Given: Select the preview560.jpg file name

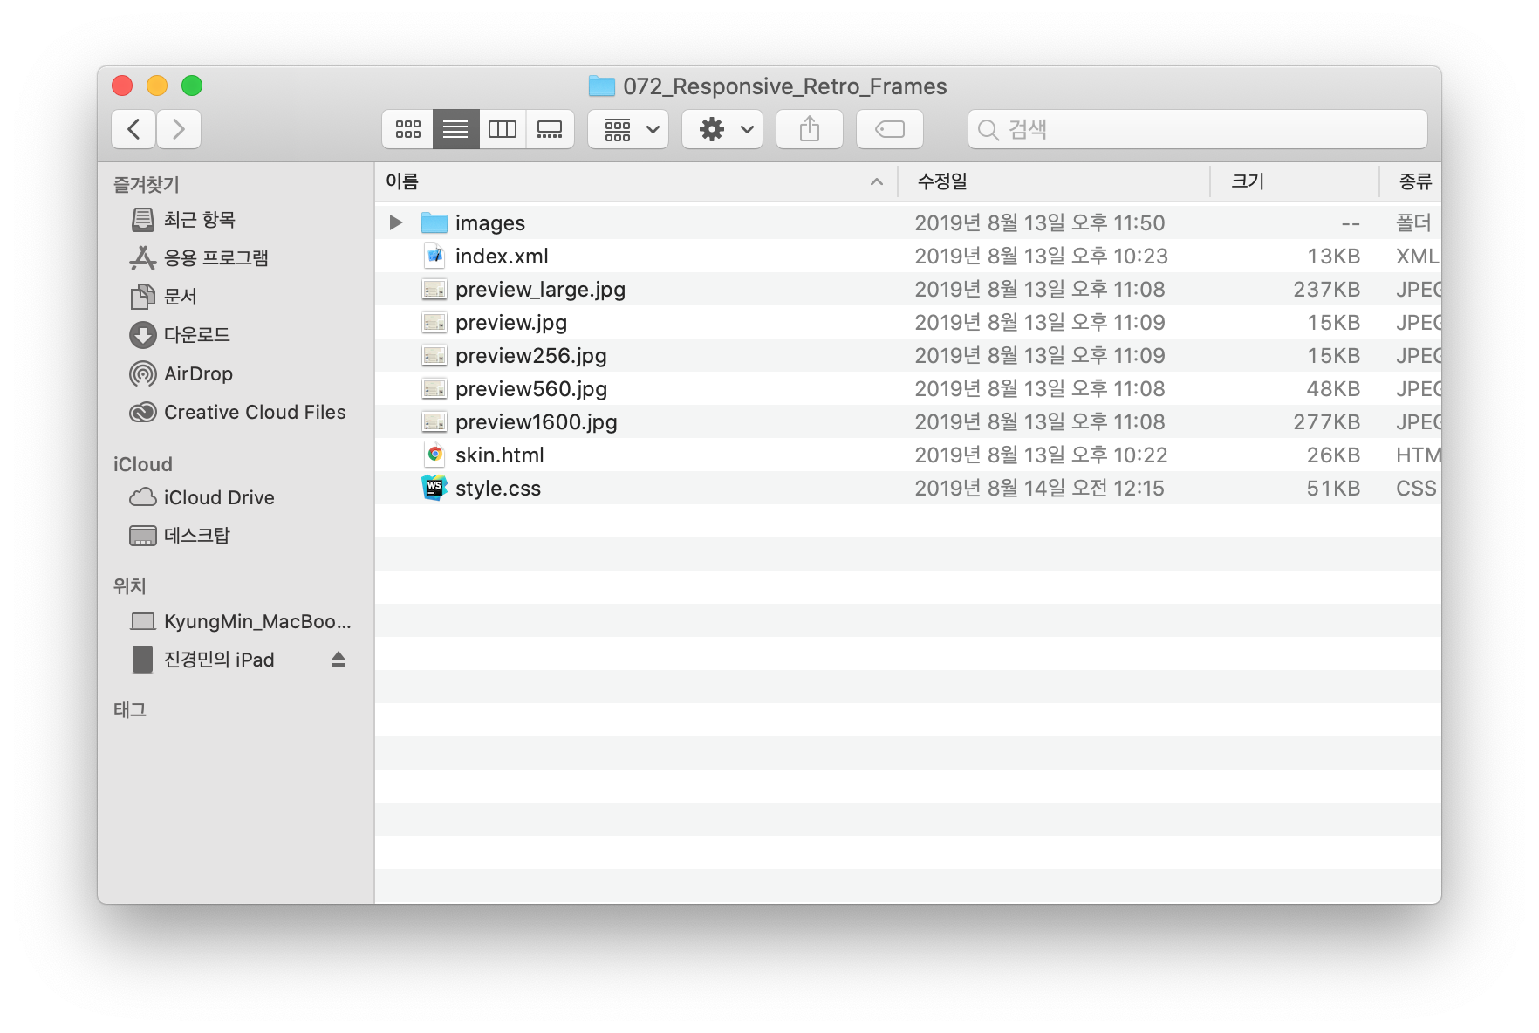Looking at the screenshot, I should [x=531, y=389].
